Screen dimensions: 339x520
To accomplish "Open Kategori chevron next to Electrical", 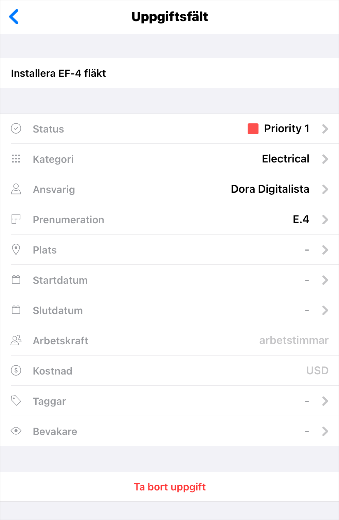I will coord(325,159).
